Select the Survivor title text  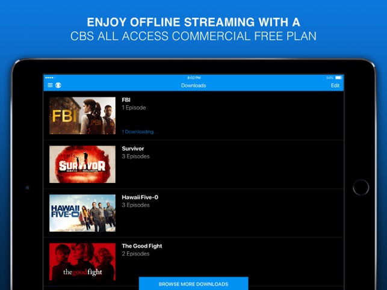coord(133,149)
